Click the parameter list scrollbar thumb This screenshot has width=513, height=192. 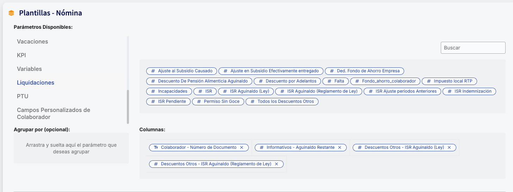(x=128, y=107)
